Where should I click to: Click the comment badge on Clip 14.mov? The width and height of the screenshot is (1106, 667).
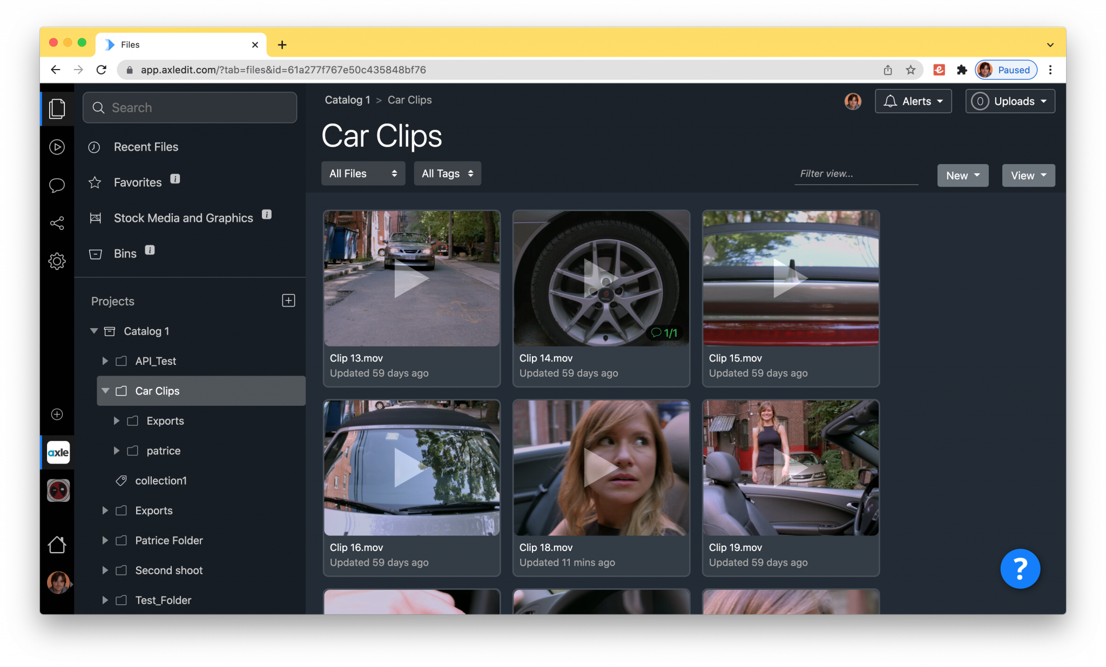(664, 333)
